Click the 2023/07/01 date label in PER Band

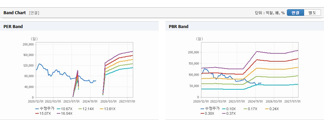pyautogui.click(x=72, y=101)
